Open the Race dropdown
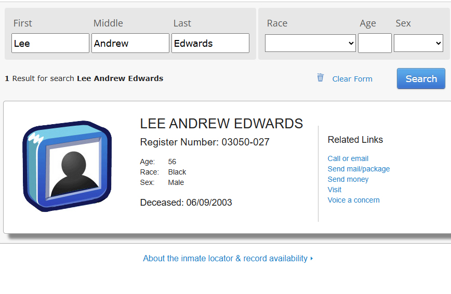The height and width of the screenshot is (294, 451). pyautogui.click(x=310, y=44)
